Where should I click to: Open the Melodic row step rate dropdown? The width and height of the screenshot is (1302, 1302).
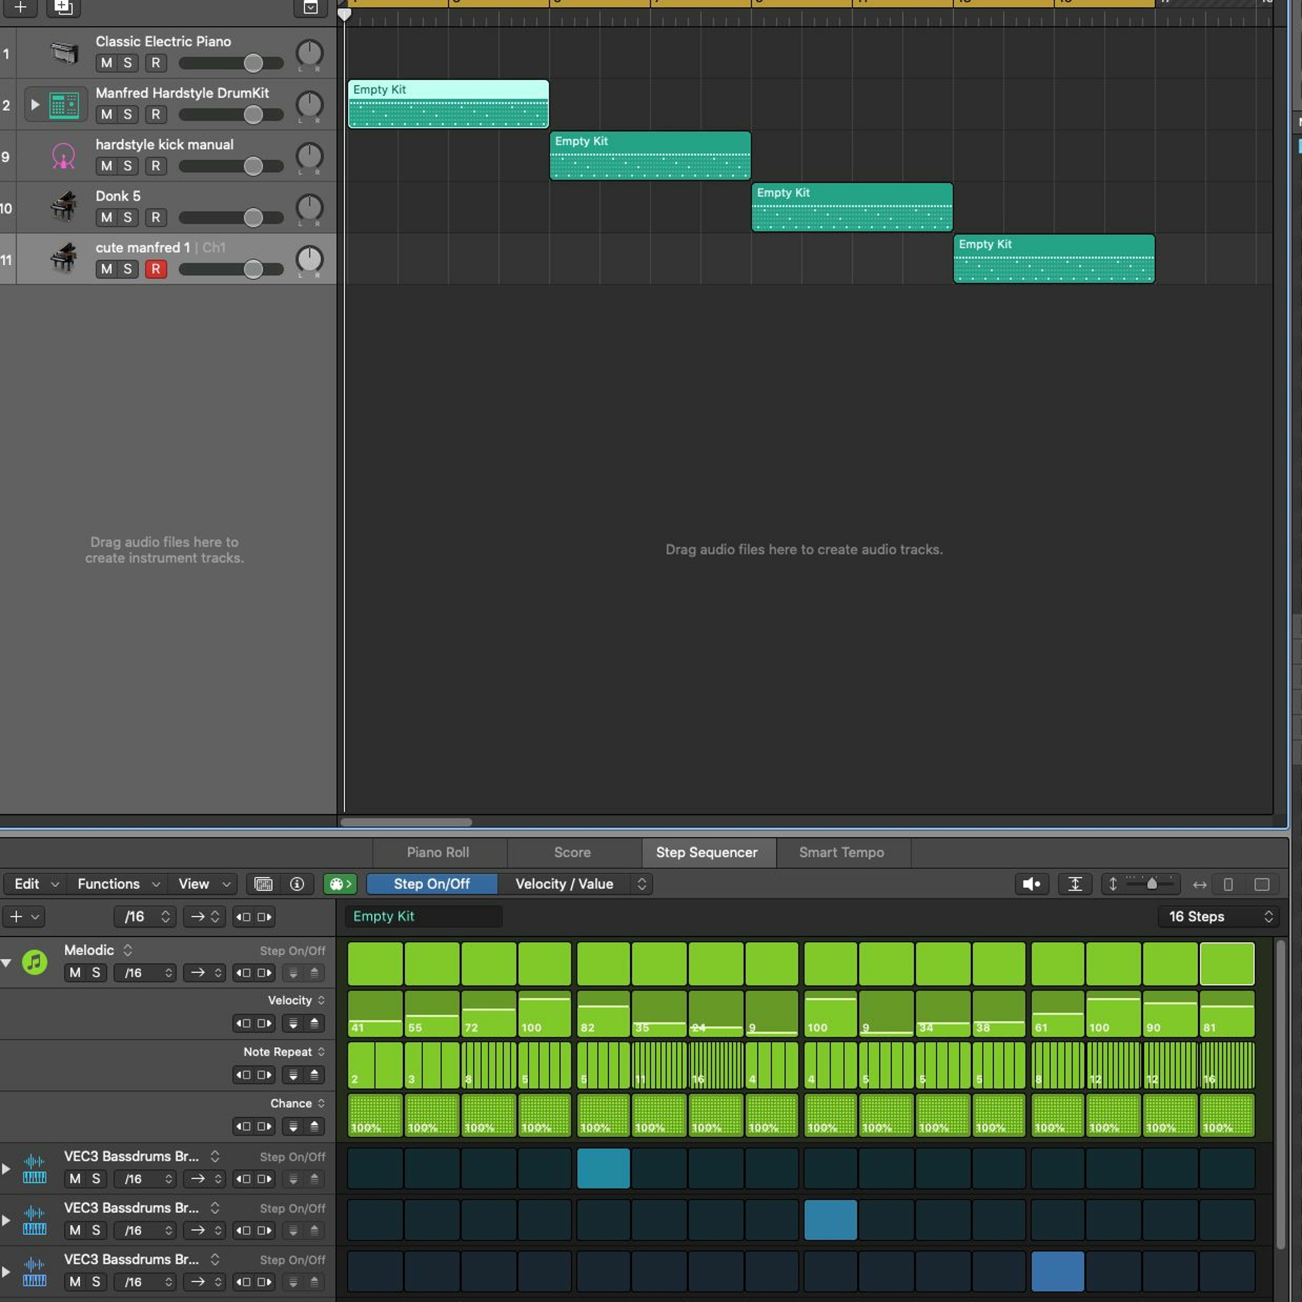pyautogui.click(x=145, y=973)
